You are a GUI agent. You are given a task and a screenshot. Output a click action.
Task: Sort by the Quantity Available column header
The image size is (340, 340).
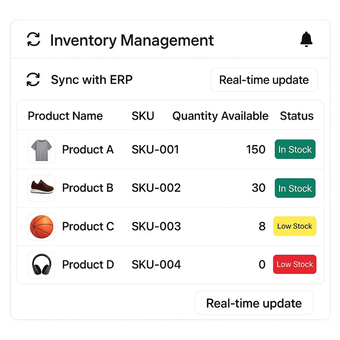click(220, 116)
